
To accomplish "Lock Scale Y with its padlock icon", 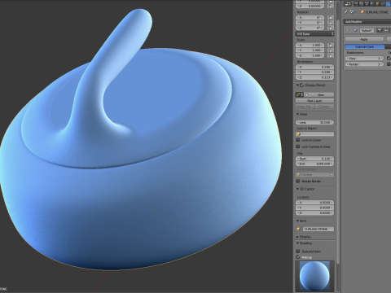I will tap(331, 50).
